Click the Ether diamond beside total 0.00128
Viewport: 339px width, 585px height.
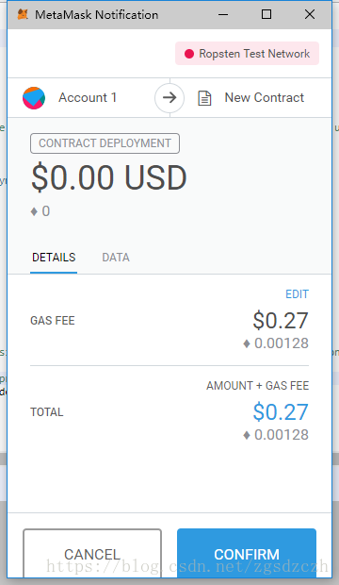246,435
